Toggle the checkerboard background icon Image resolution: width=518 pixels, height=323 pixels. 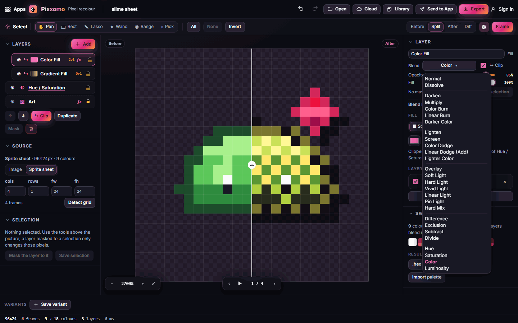click(x=484, y=27)
